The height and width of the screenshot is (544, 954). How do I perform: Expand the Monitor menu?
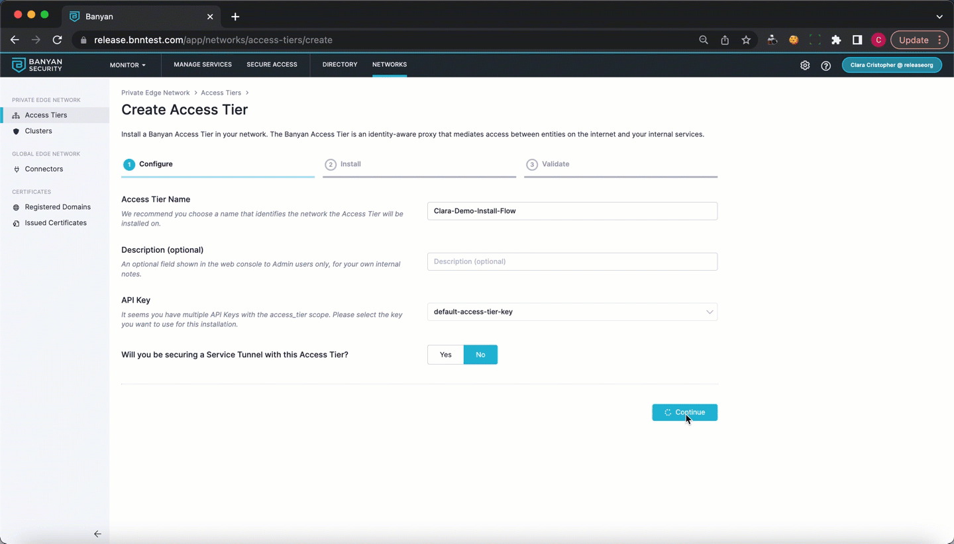(128, 65)
